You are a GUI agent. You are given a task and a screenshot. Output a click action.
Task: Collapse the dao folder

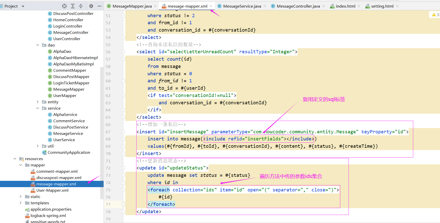pos(38,45)
